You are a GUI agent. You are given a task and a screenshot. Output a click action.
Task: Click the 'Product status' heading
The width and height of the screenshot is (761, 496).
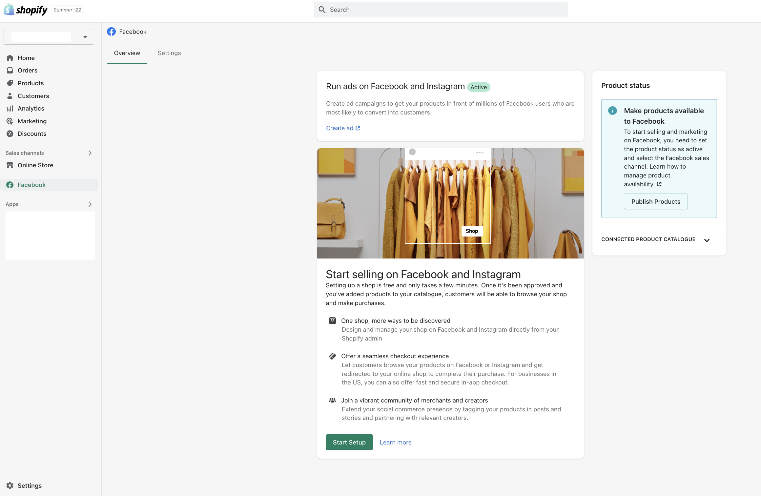pyautogui.click(x=626, y=86)
